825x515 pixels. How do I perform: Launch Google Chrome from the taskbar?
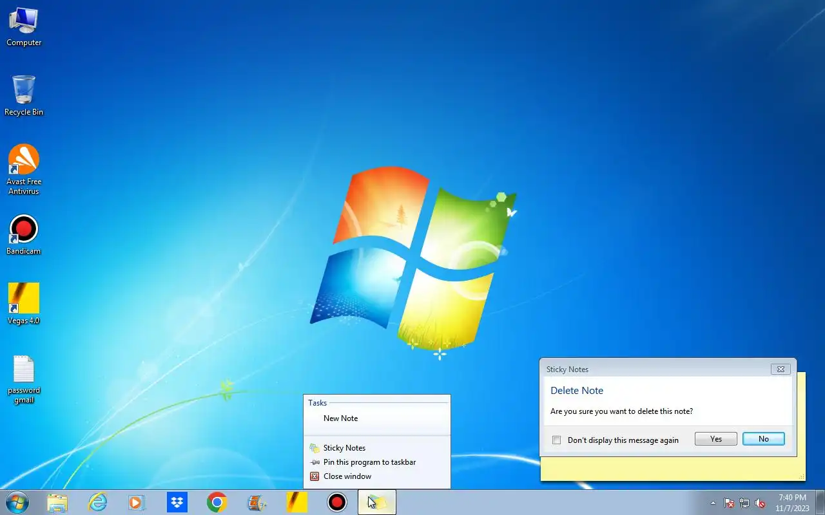click(217, 502)
